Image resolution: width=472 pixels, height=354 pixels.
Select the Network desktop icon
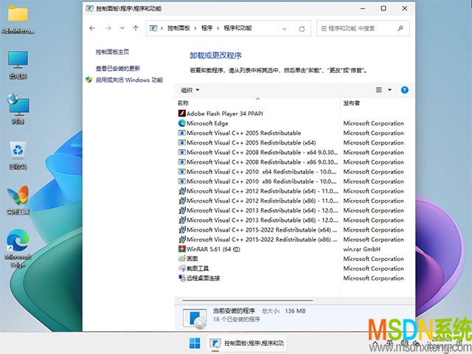tap(18, 110)
